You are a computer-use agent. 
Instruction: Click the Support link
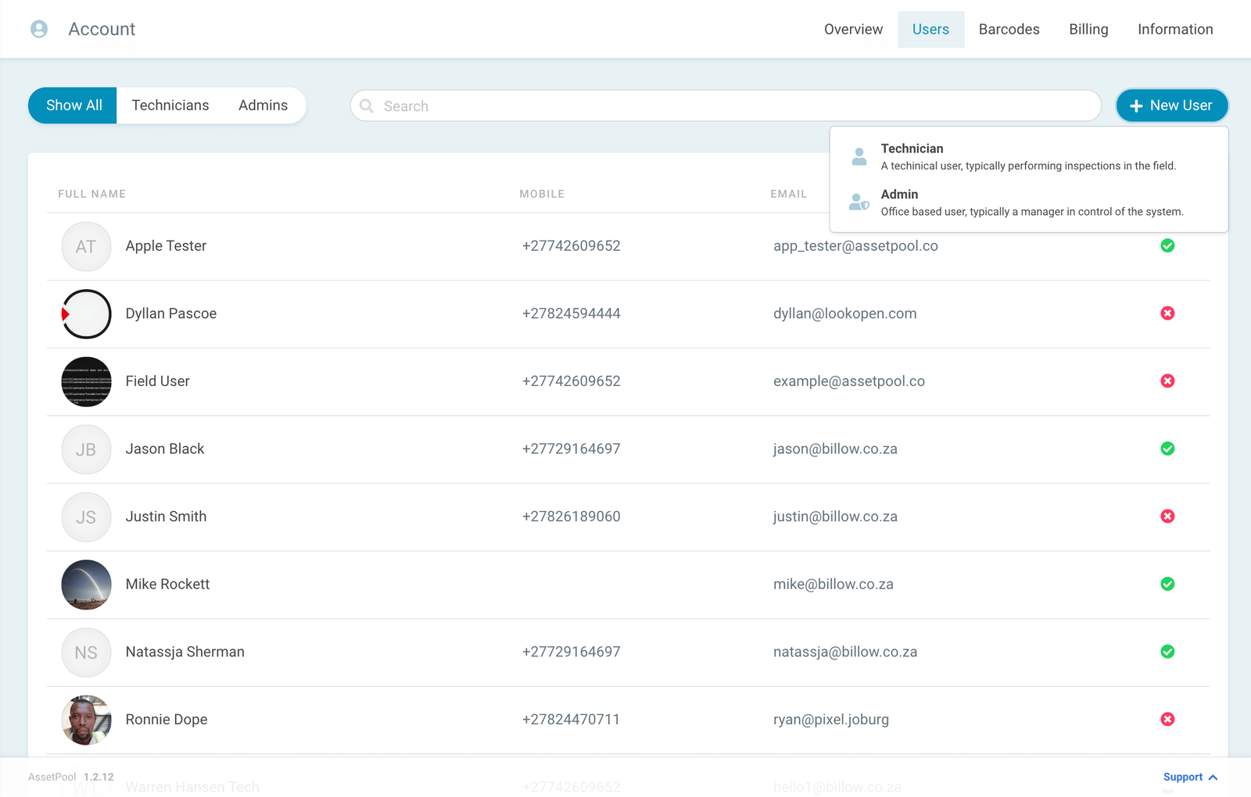tap(1182, 777)
